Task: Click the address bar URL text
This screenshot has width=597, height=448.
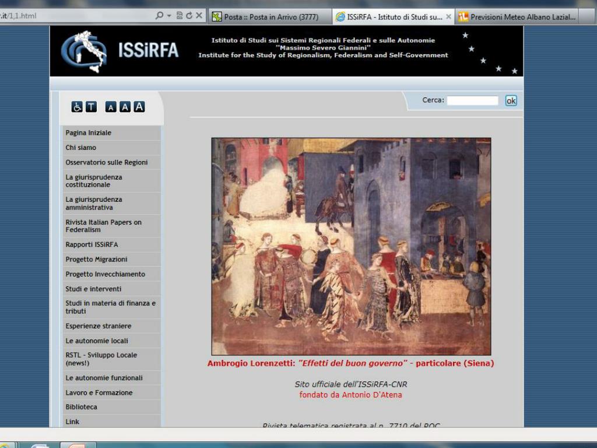Action: pyautogui.click(x=18, y=16)
